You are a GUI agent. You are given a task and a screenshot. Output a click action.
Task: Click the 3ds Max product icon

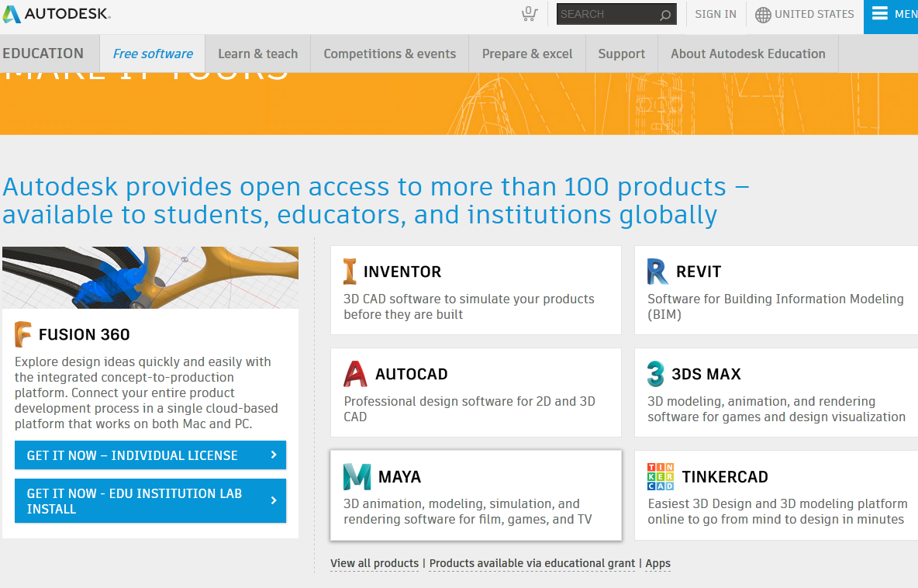(x=655, y=374)
